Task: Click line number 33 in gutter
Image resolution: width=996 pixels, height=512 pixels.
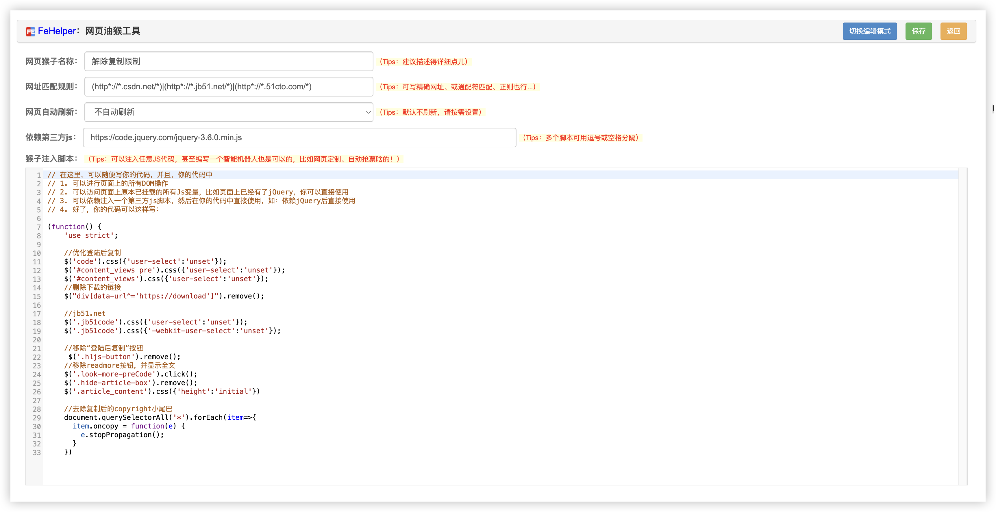Action: pyautogui.click(x=37, y=452)
